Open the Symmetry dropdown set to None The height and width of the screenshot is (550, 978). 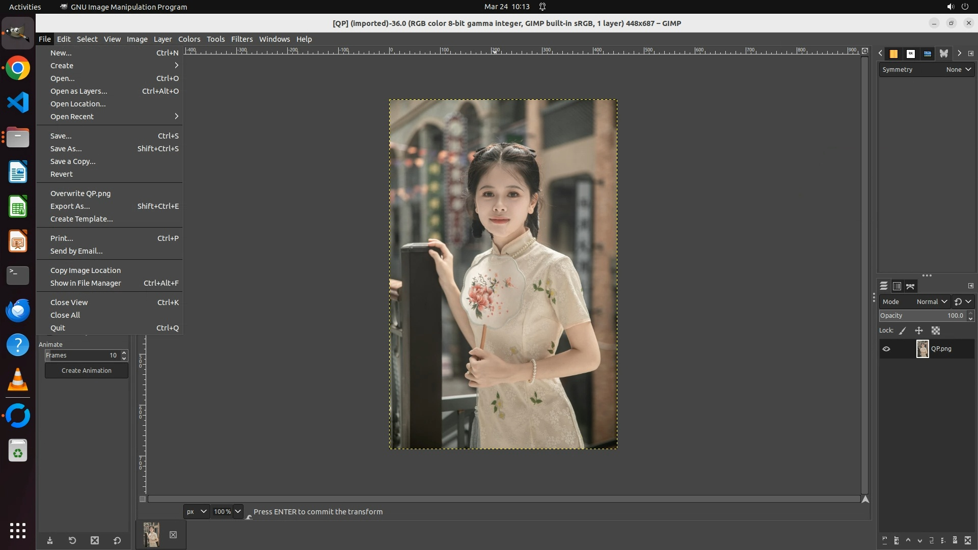(x=959, y=70)
